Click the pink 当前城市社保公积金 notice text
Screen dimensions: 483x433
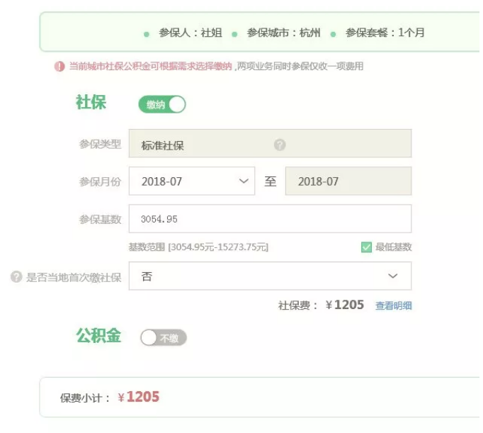tap(150, 66)
